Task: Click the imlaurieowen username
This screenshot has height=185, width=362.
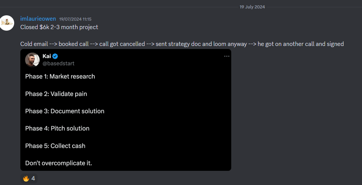Action: tap(38, 19)
